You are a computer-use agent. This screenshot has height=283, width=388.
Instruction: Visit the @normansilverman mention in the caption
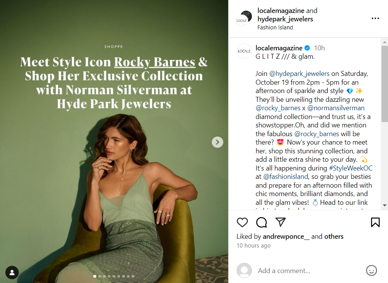point(336,108)
